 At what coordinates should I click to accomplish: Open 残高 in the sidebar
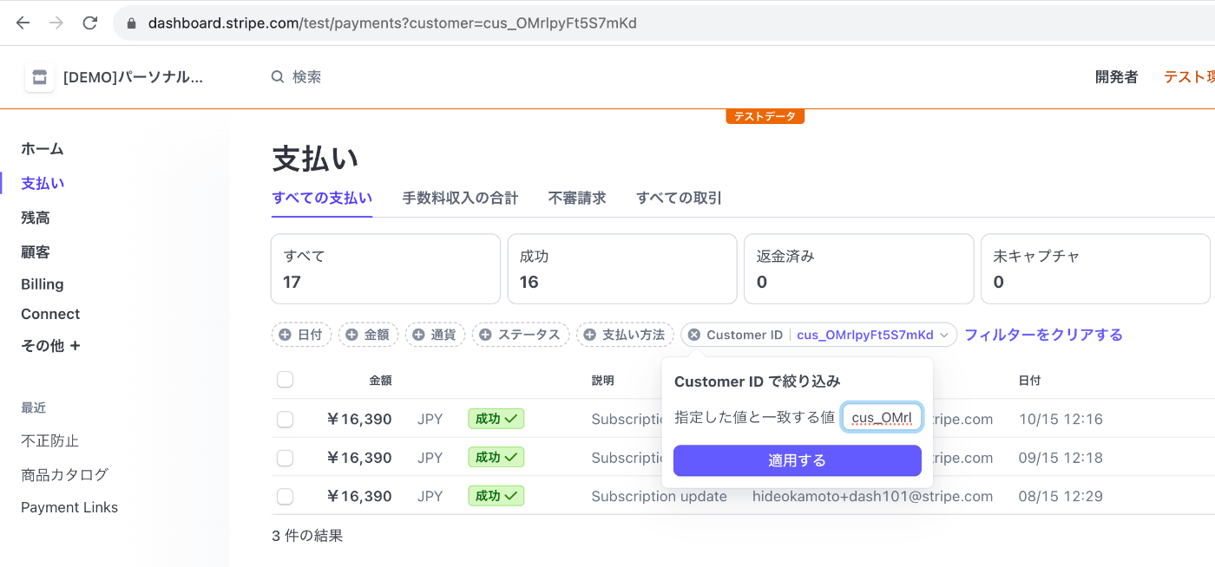(x=36, y=218)
